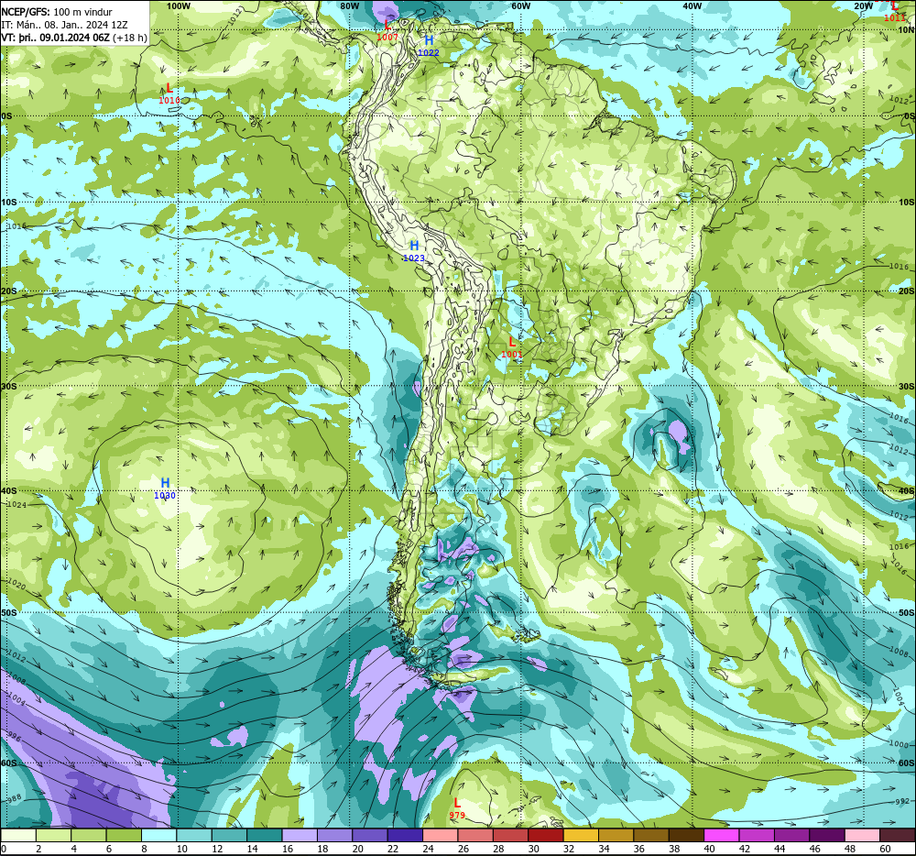Select the H 1023 high pressure marker
The image size is (916, 856).
click(414, 251)
